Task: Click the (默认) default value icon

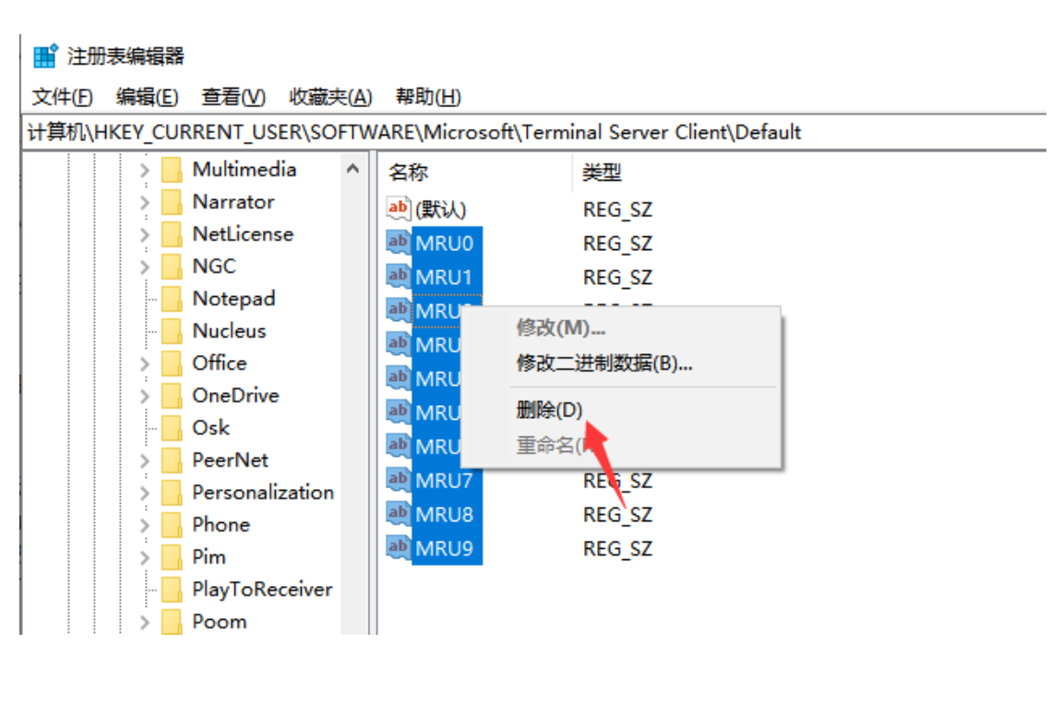Action: (x=399, y=209)
